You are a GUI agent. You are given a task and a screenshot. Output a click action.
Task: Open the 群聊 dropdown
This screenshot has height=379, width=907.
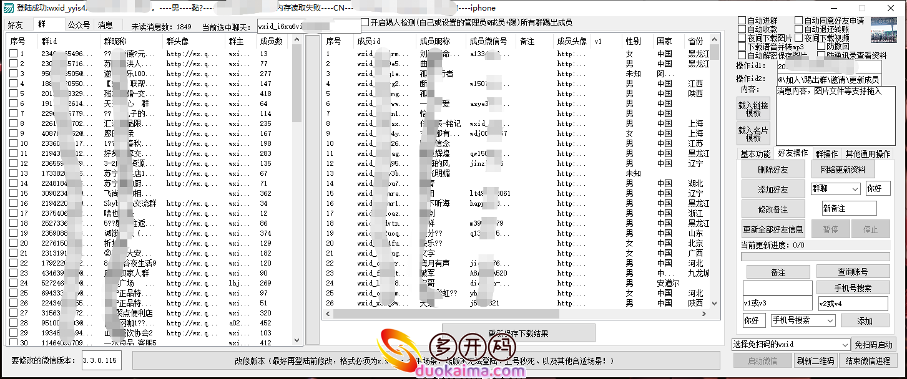[836, 188]
